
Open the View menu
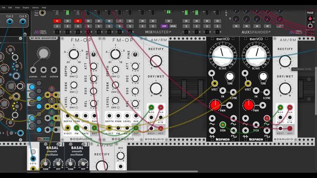click(x=17, y=7)
